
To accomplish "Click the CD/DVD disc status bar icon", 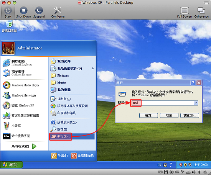I will tap(171, 172).
